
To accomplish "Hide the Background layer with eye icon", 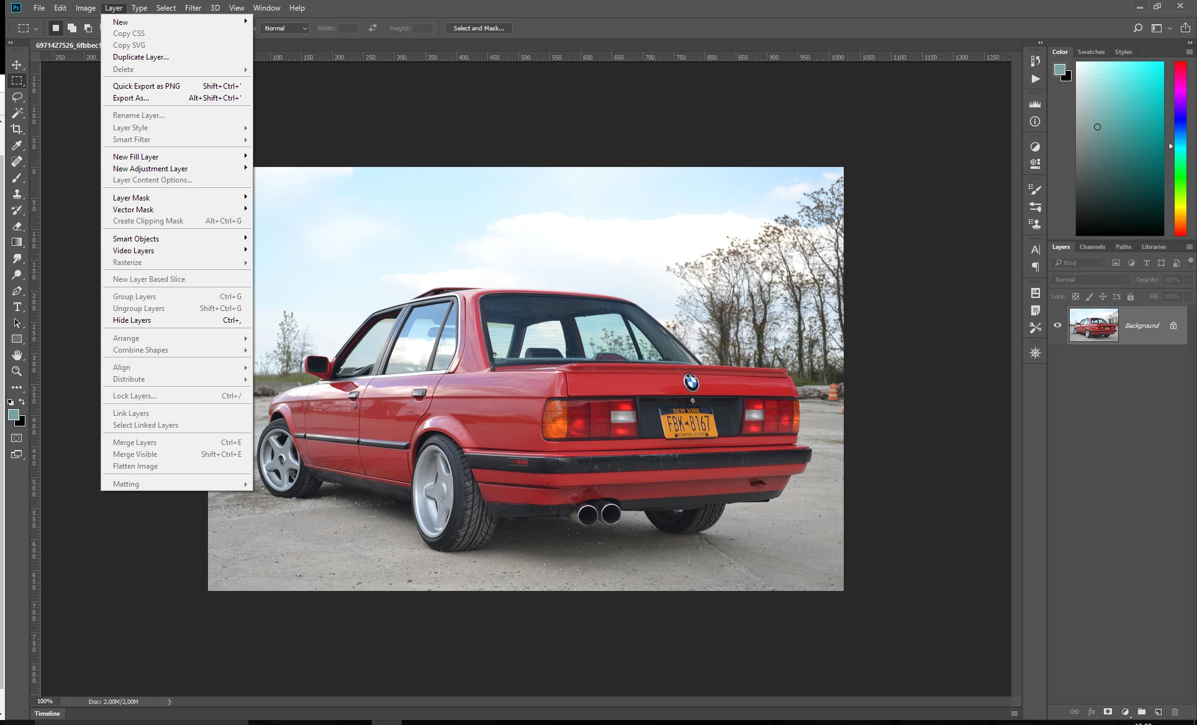I will coord(1057,325).
